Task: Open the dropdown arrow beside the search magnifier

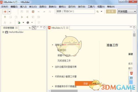Action: point(102,11)
